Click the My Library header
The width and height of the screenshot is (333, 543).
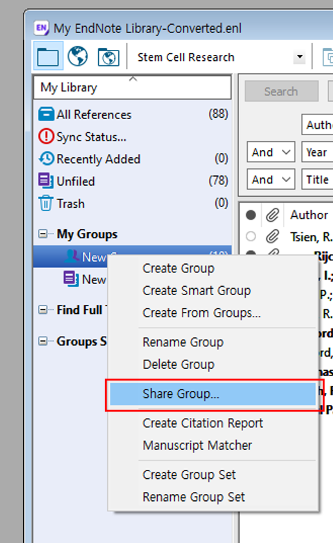click(x=133, y=87)
